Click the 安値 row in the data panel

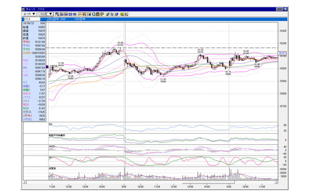34,34
